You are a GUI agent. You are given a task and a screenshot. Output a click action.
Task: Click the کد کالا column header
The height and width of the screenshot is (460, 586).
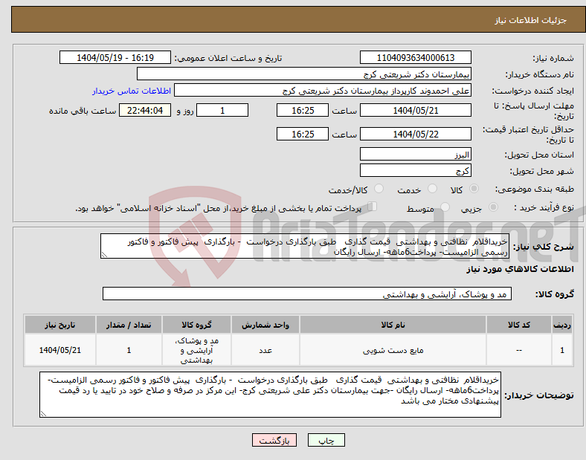tap(519, 325)
